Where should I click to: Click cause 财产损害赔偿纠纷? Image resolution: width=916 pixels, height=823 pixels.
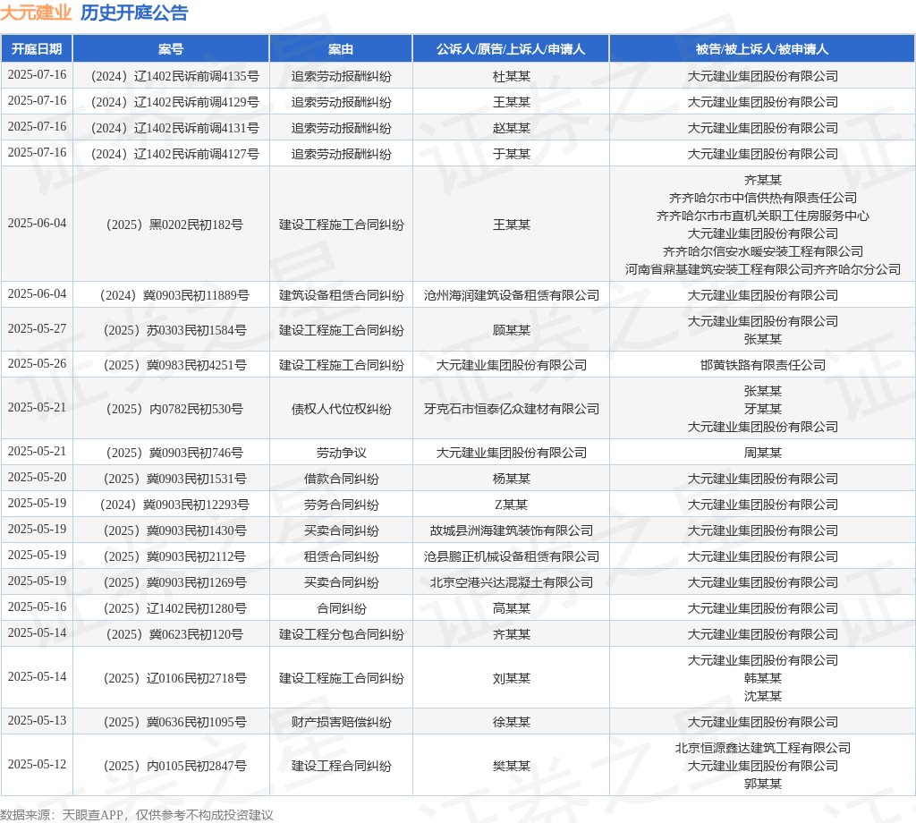(341, 723)
